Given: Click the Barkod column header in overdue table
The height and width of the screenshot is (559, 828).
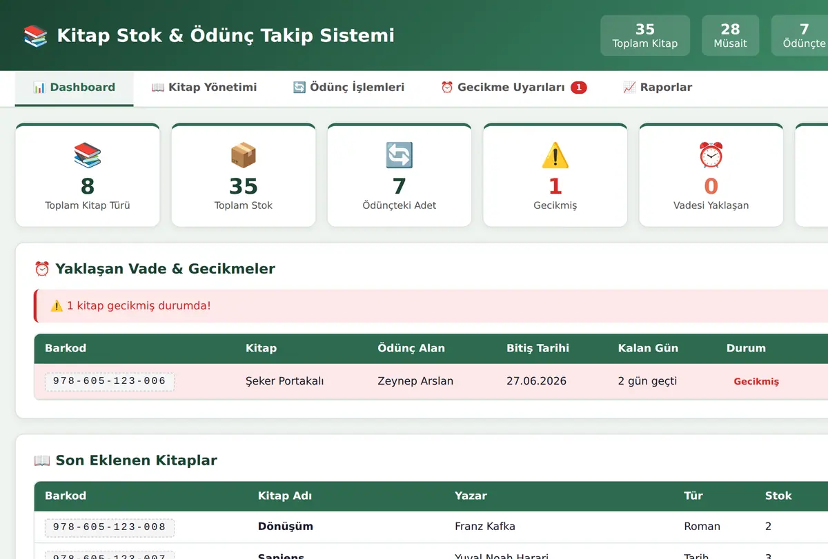Looking at the screenshot, I should click(66, 348).
